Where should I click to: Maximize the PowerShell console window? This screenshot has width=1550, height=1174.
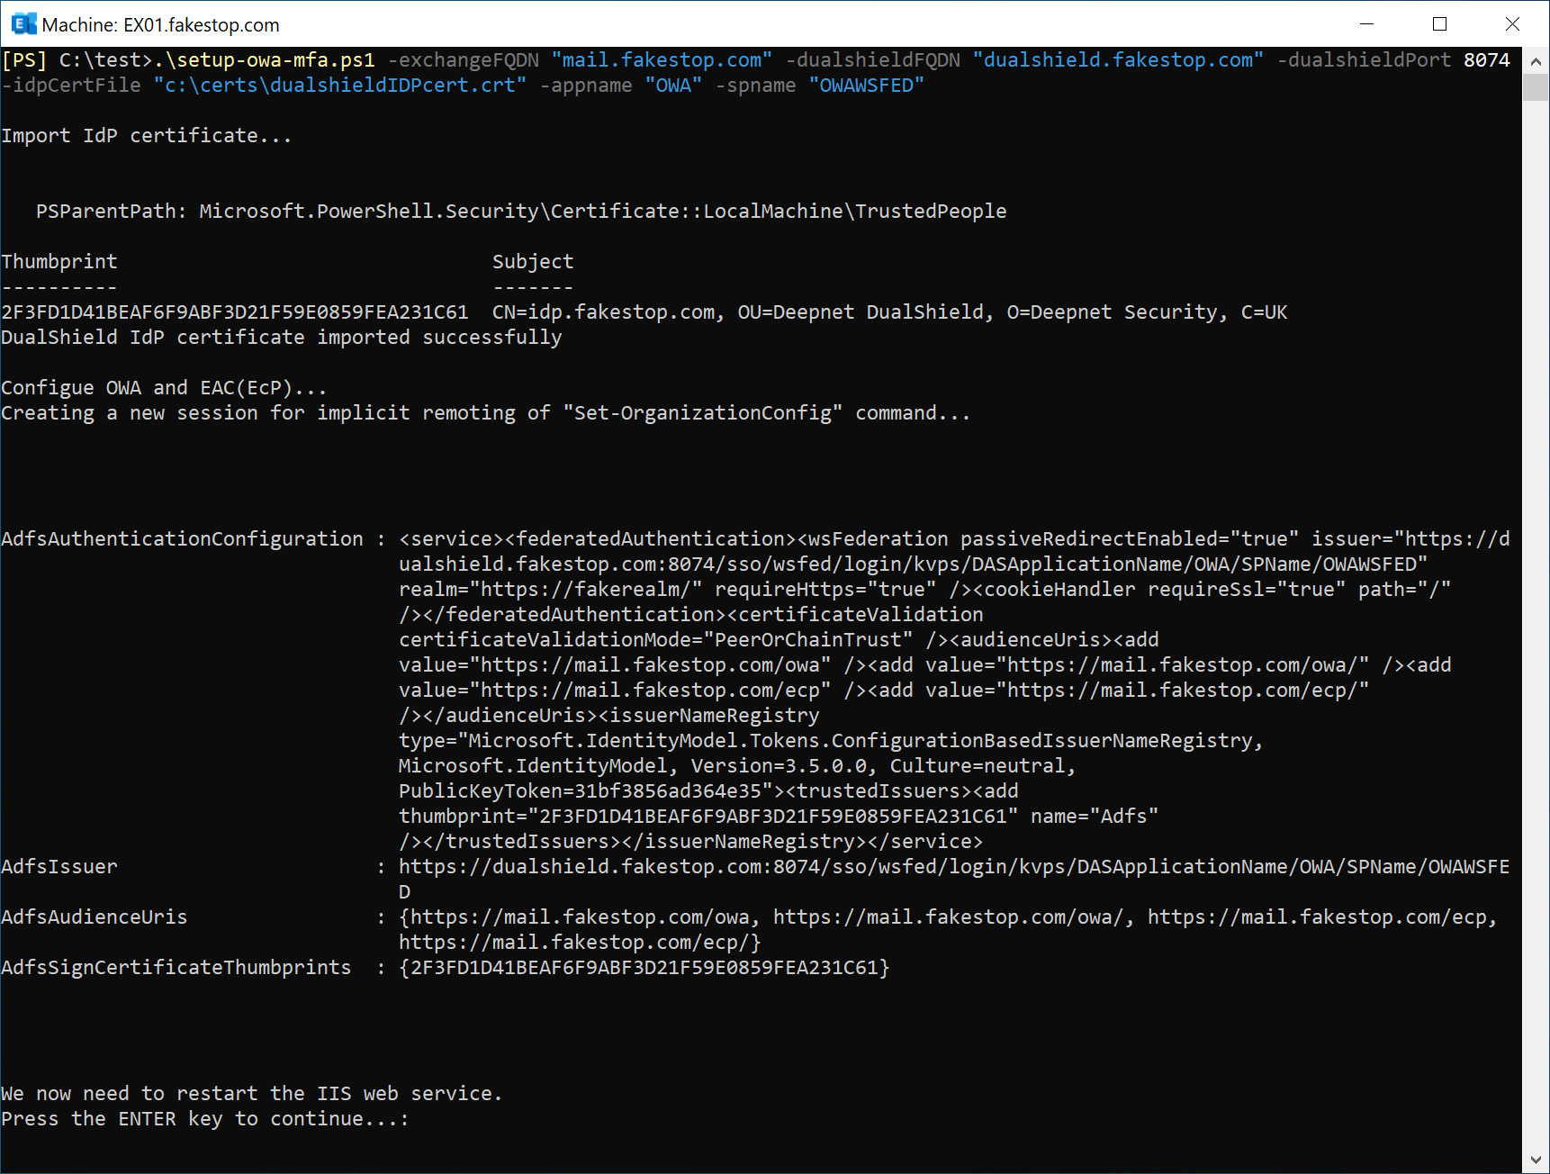pyautogui.click(x=1439, y=24)
